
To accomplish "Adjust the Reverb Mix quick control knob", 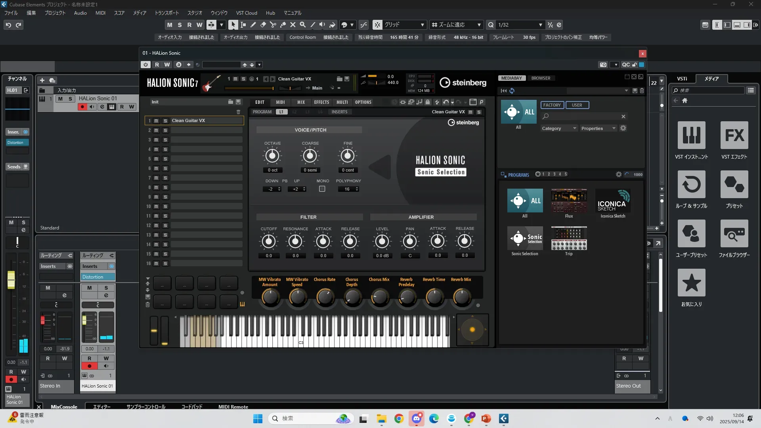I will (x=461, y=297).
